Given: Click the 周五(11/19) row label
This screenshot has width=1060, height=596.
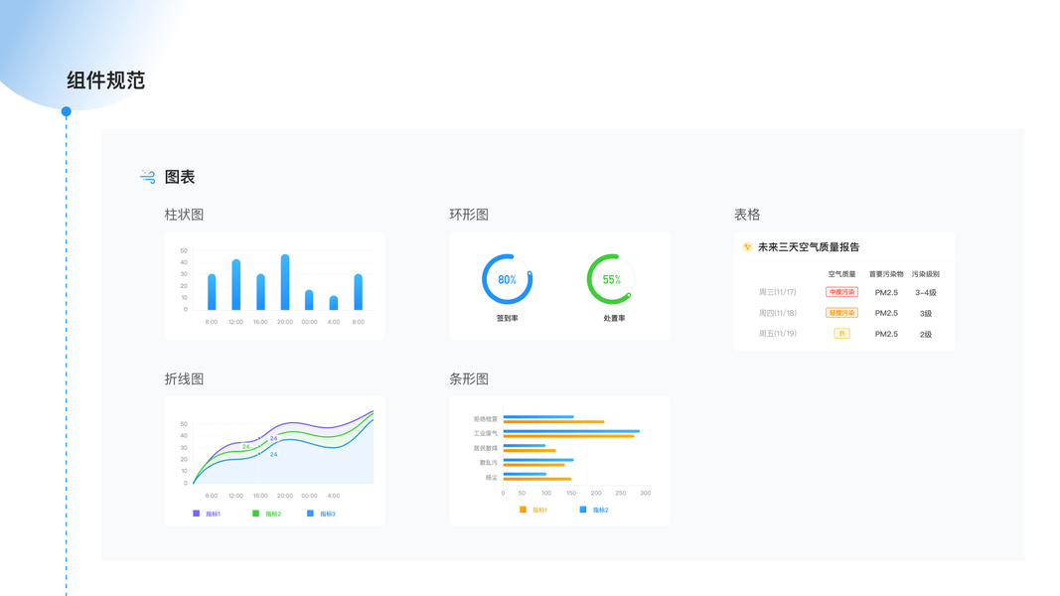Looking at the screenshot, I should 778,333.
